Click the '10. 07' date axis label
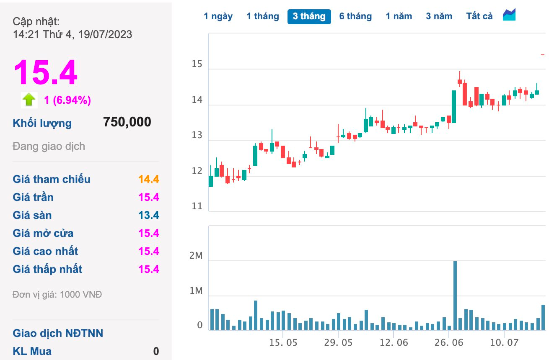549x360 pixels. coord(504,342)
